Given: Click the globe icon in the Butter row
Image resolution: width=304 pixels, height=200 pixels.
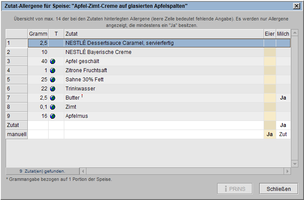Looking at the screenshot, I should [53, 98].
